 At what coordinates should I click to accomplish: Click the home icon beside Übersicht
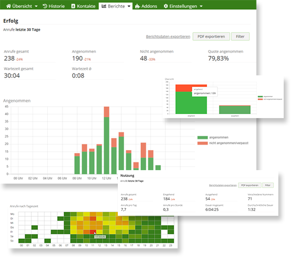pos(9,6)
